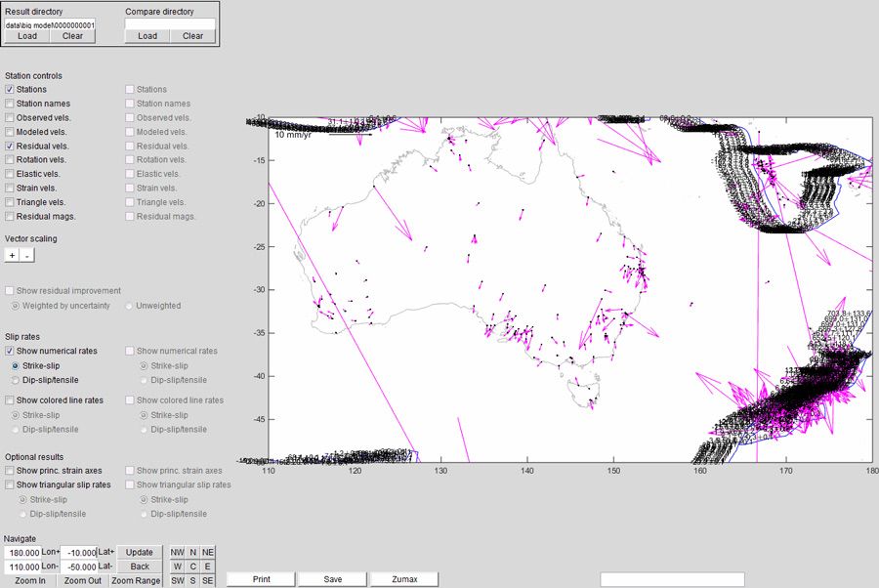Click the Zoom In button

[28, 580]
